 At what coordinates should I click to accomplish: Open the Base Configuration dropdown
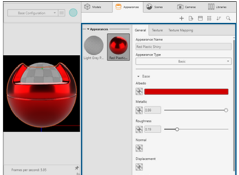coord(32,13)
